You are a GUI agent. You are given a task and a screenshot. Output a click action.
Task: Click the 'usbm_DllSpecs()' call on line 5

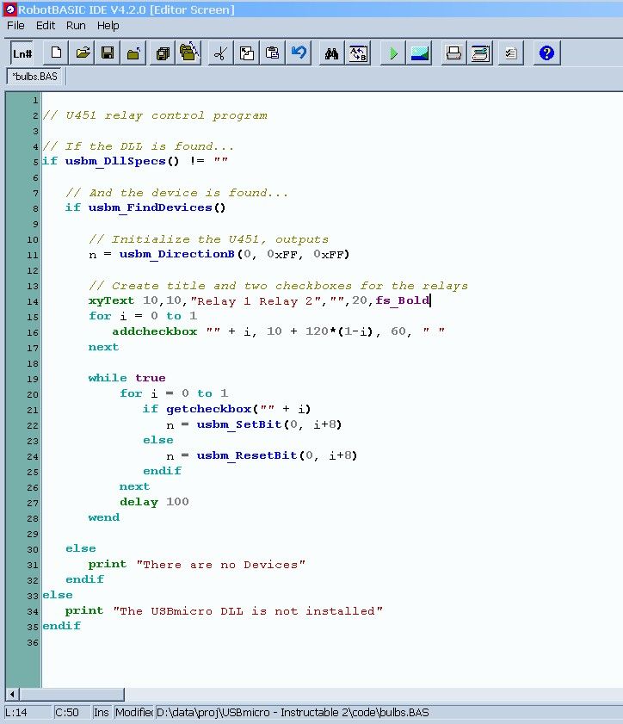(122, 161)
